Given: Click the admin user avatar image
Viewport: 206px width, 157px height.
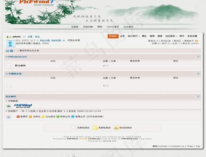Looking at the screenshot, I should coord(10,43).
